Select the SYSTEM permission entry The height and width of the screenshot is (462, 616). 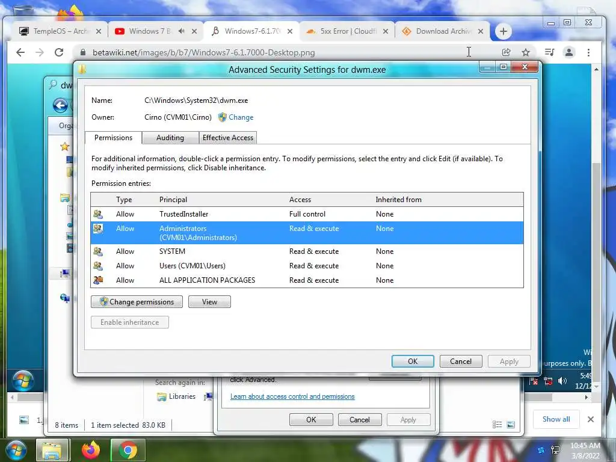coord(307,251)
